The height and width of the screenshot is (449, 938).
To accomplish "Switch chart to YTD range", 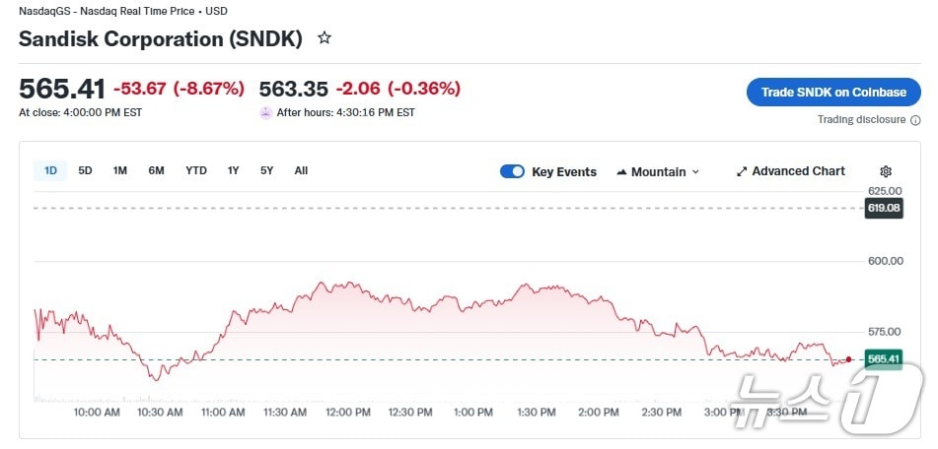I will coord(196,170).
